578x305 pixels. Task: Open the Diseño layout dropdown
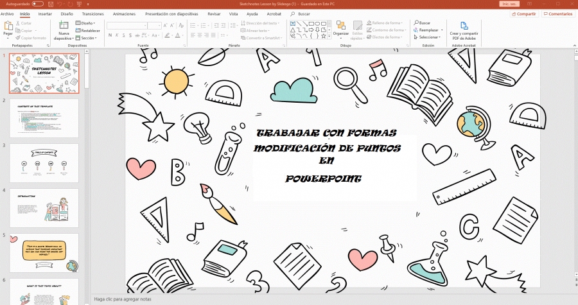(x=85, y=23)
